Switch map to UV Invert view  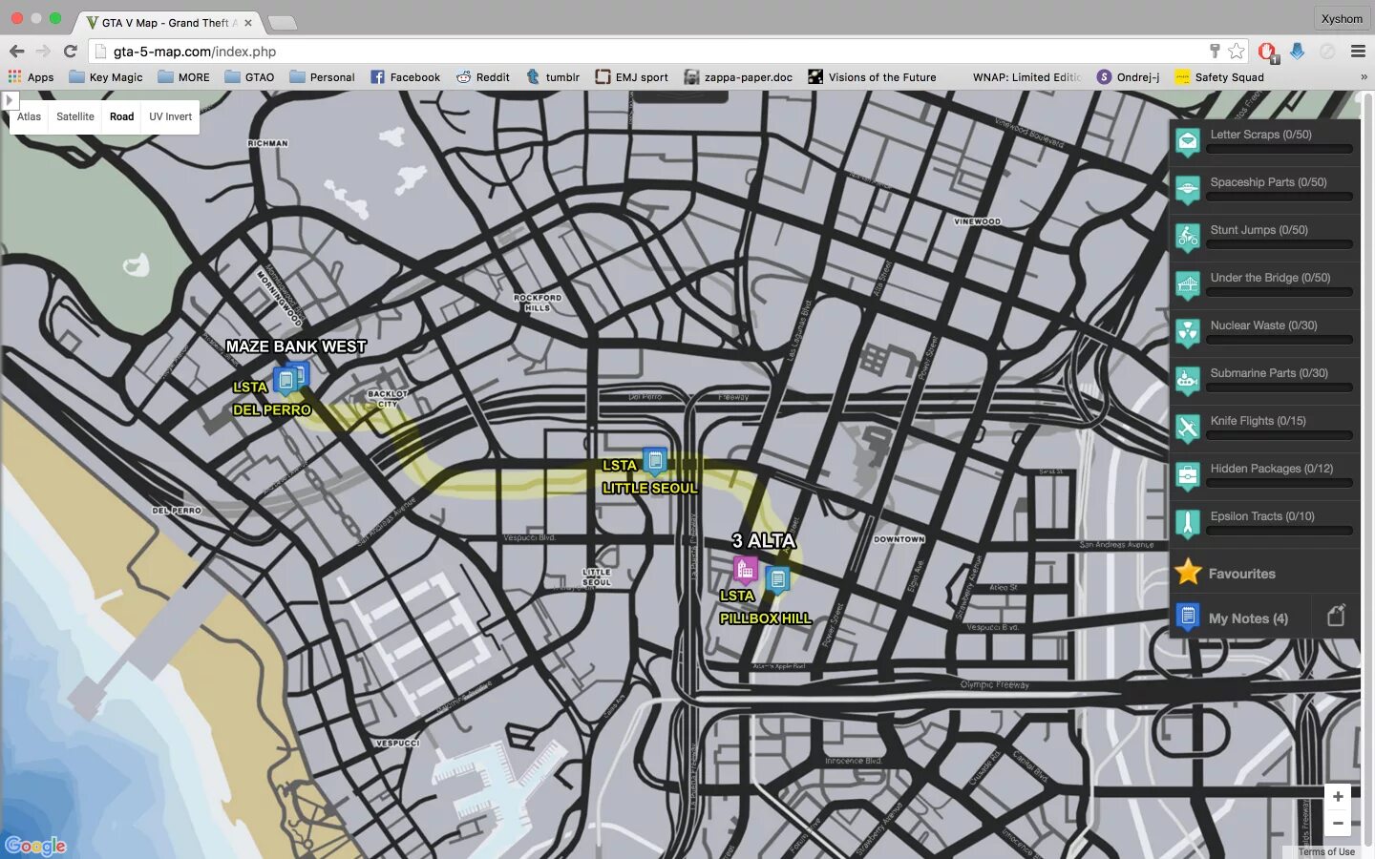pos(170,116)
